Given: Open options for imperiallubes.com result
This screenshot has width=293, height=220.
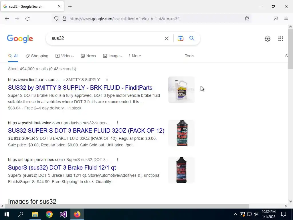Looking at the screenshot, I should 118,160.
